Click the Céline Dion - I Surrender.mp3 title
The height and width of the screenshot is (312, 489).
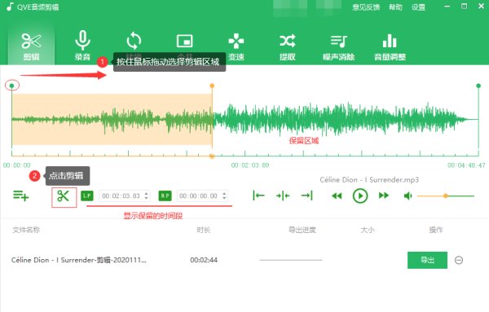click(369, 180)
